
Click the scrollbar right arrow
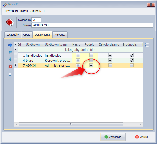coord(140,124)
